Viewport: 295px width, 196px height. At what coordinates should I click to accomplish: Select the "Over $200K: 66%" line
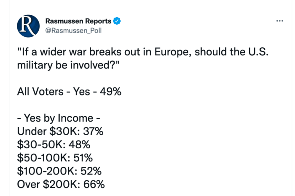tap(61, 184)
